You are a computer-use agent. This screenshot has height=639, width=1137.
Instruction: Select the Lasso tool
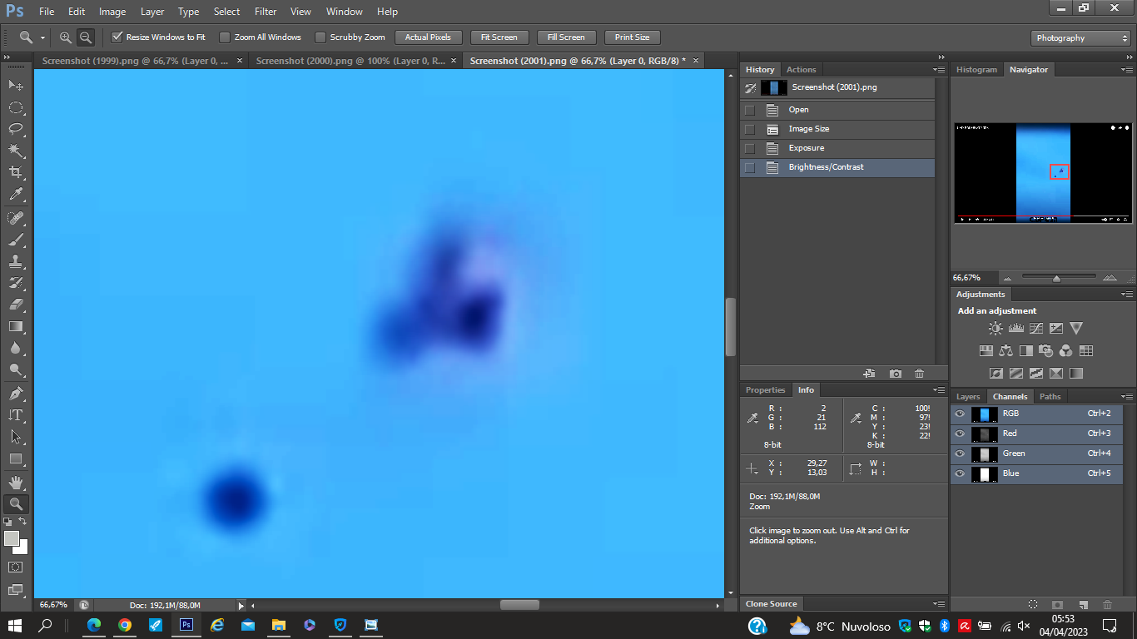click(16, 129)
